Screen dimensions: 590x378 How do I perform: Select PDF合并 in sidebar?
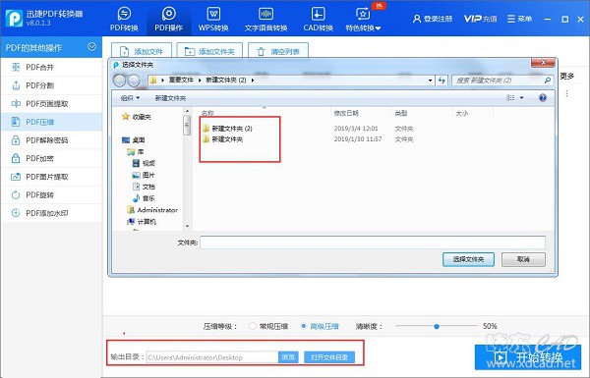point(51,68)
